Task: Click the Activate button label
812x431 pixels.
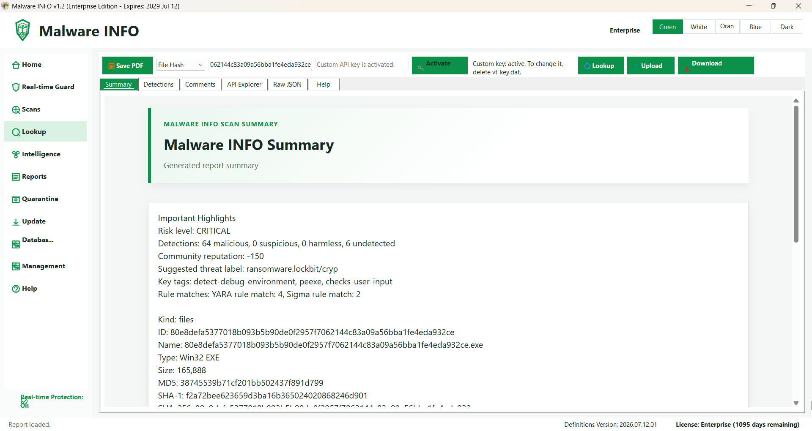Action: (x=438, y=63)
